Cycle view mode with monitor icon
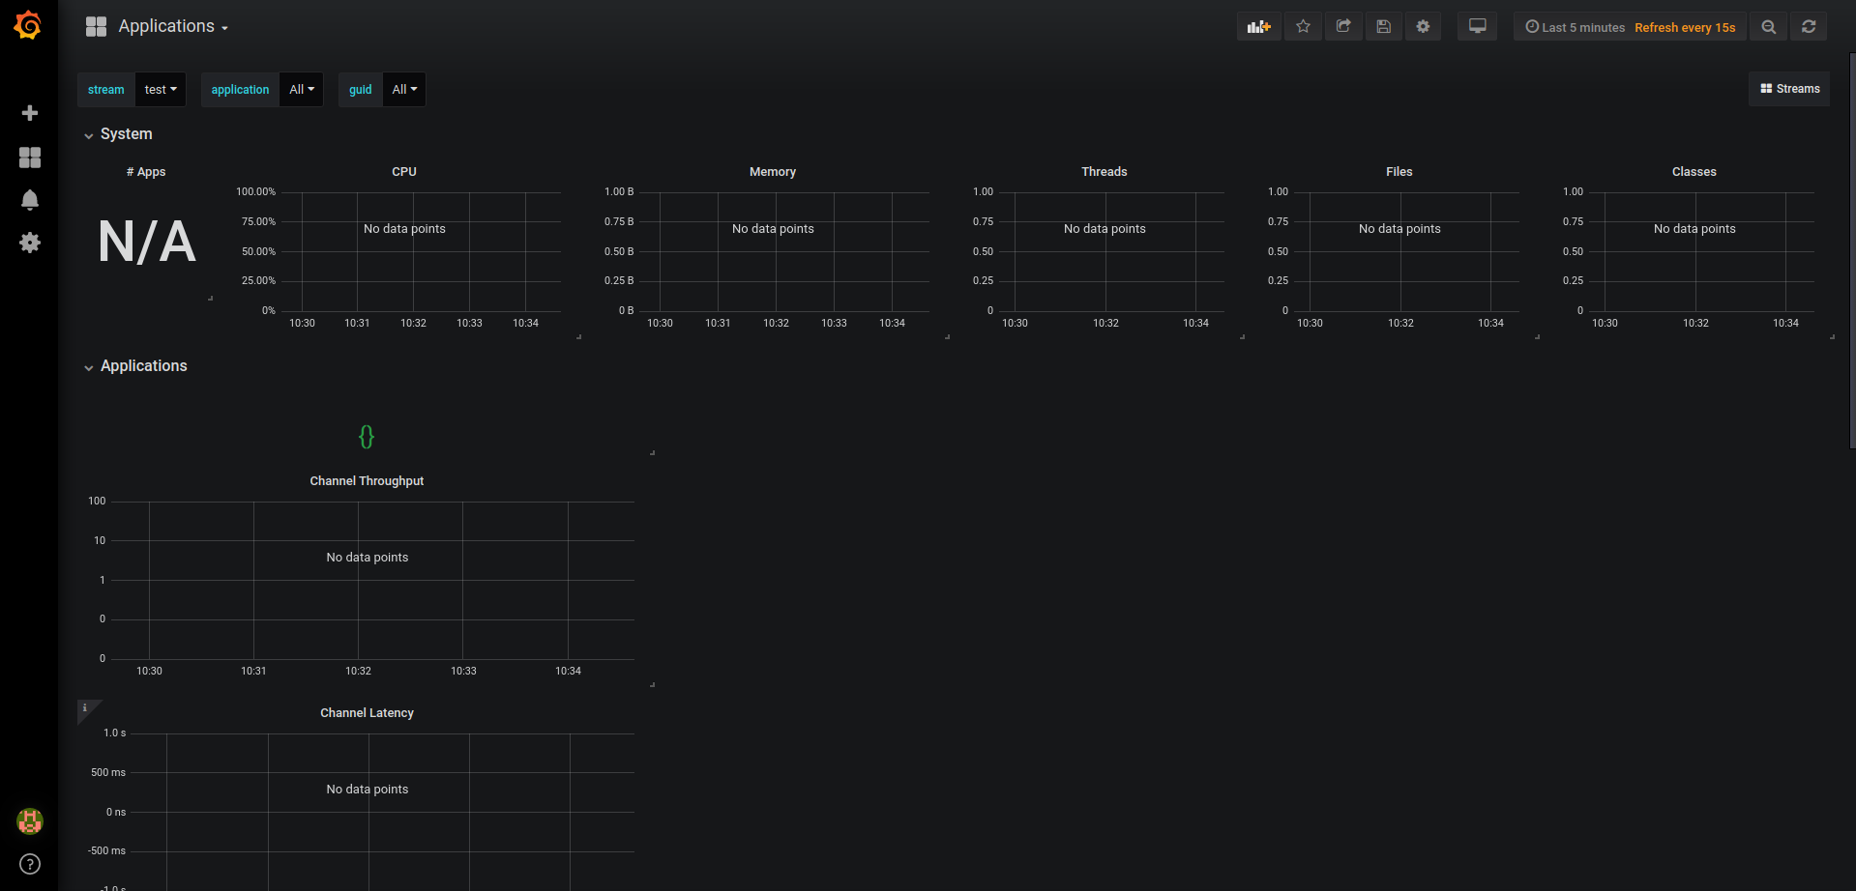 [x=1477, y=26]
